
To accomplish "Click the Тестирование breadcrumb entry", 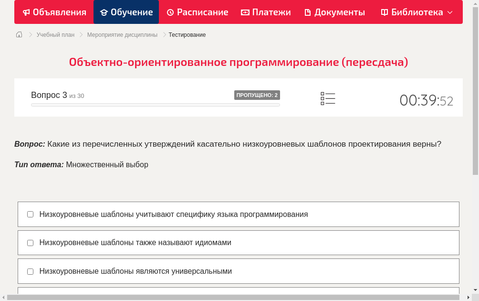I will [186, 34].
